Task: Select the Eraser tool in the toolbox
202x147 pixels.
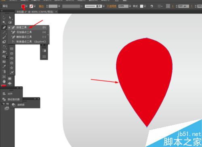Action: click(x=4, y=42)
